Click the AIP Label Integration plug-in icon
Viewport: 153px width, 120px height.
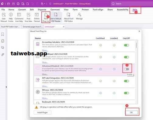[38, 80]
